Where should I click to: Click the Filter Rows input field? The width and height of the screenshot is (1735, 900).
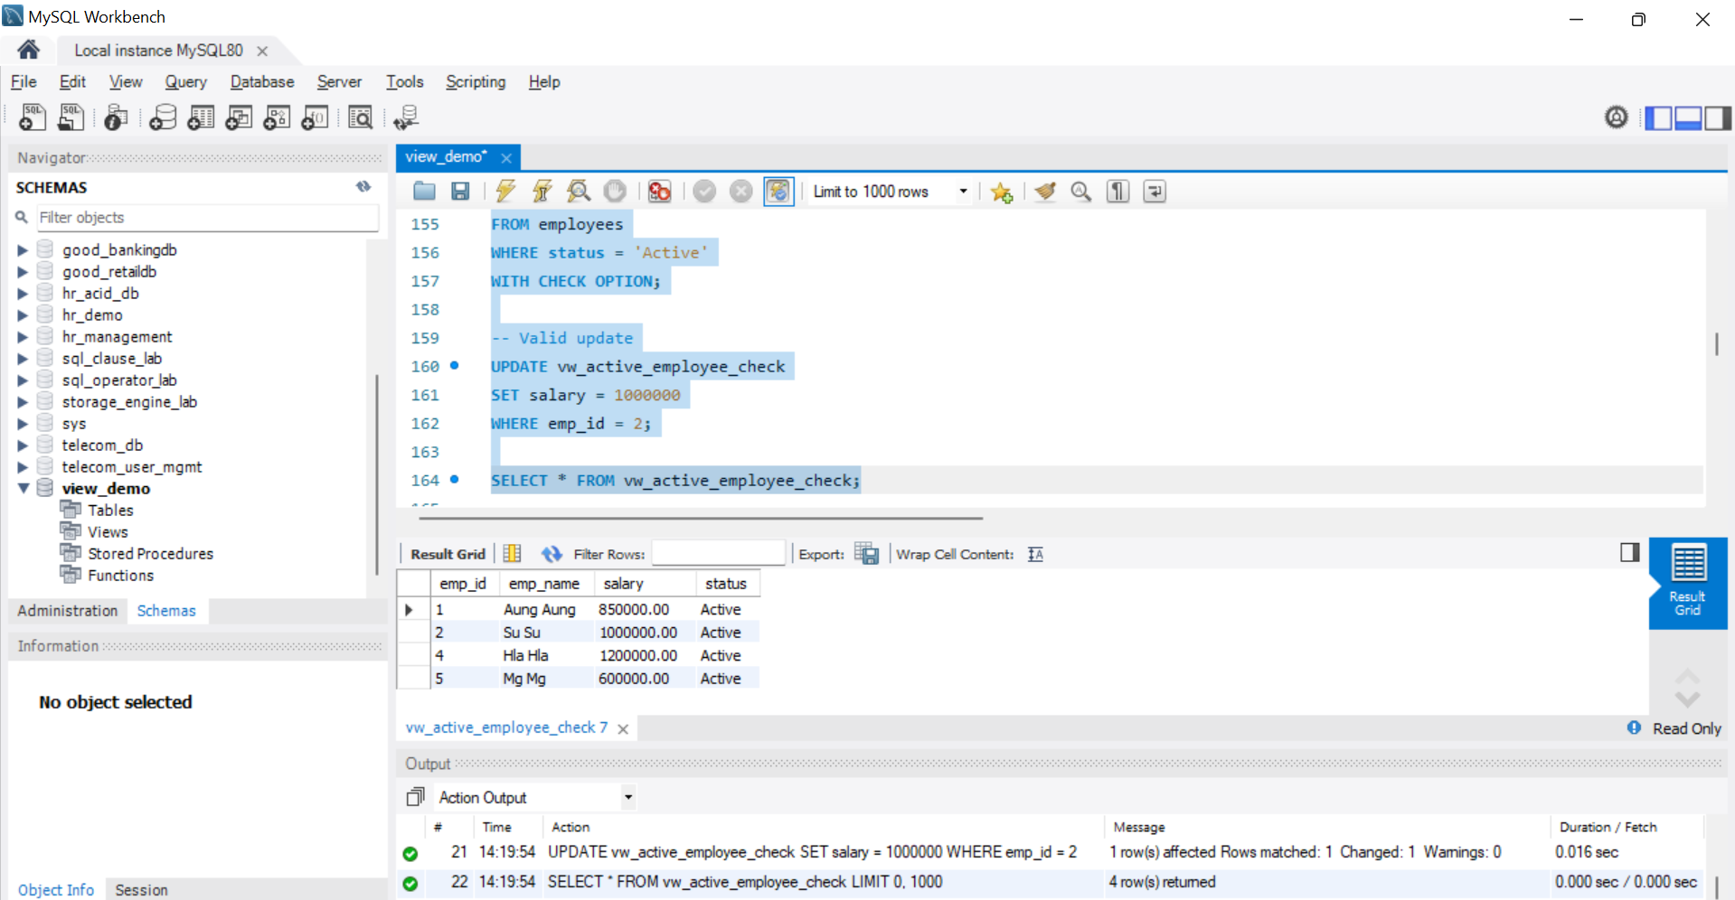click(718, 553)
